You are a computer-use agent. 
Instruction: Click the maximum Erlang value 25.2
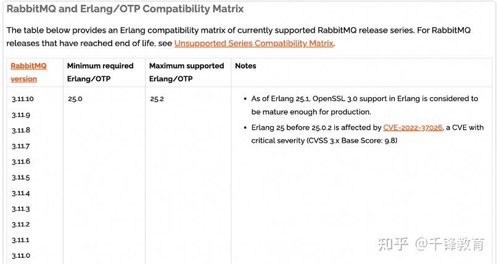157,98
